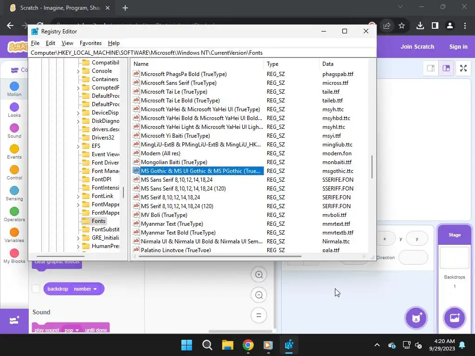
Task: Open the Chrome three-dot menu
Action: click(465, 26)
